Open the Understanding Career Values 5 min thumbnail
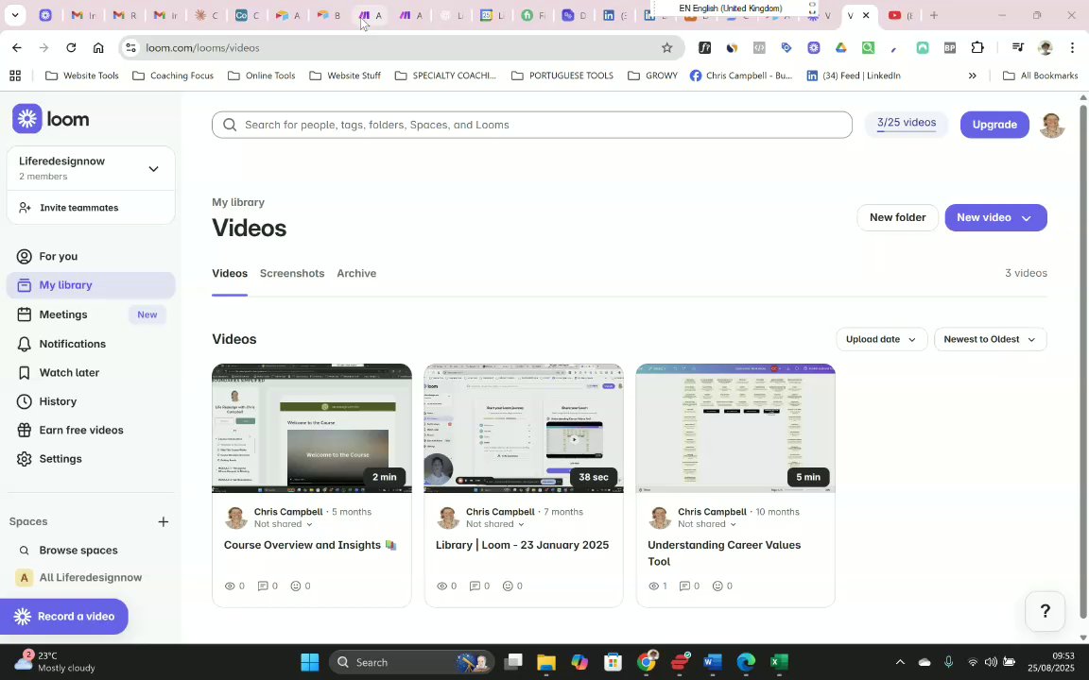 pos(735,428)
